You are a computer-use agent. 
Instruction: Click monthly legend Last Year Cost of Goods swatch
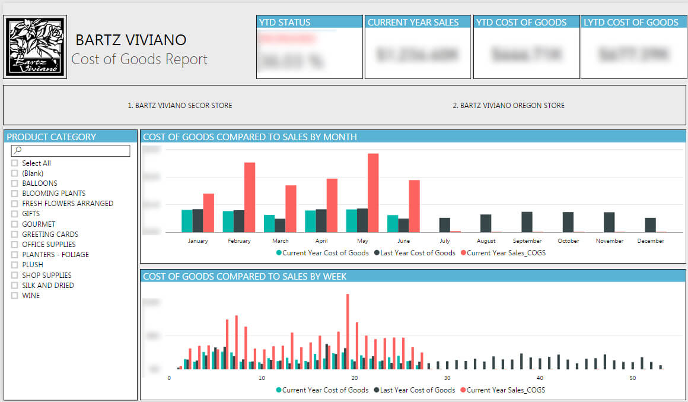tap(377, 253)
